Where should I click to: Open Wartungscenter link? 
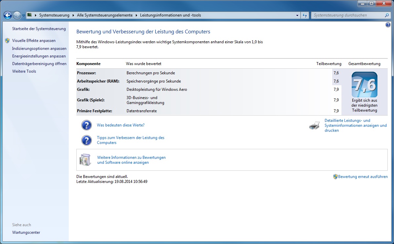pos(26,232)
